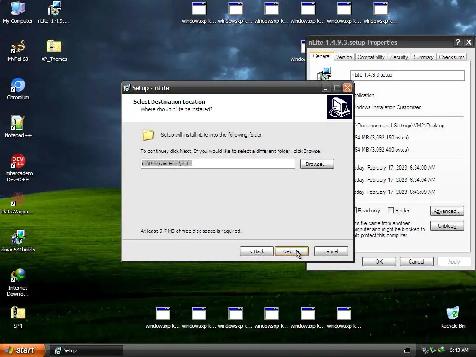Click the file icon in Properties General tab

point(324,74)
